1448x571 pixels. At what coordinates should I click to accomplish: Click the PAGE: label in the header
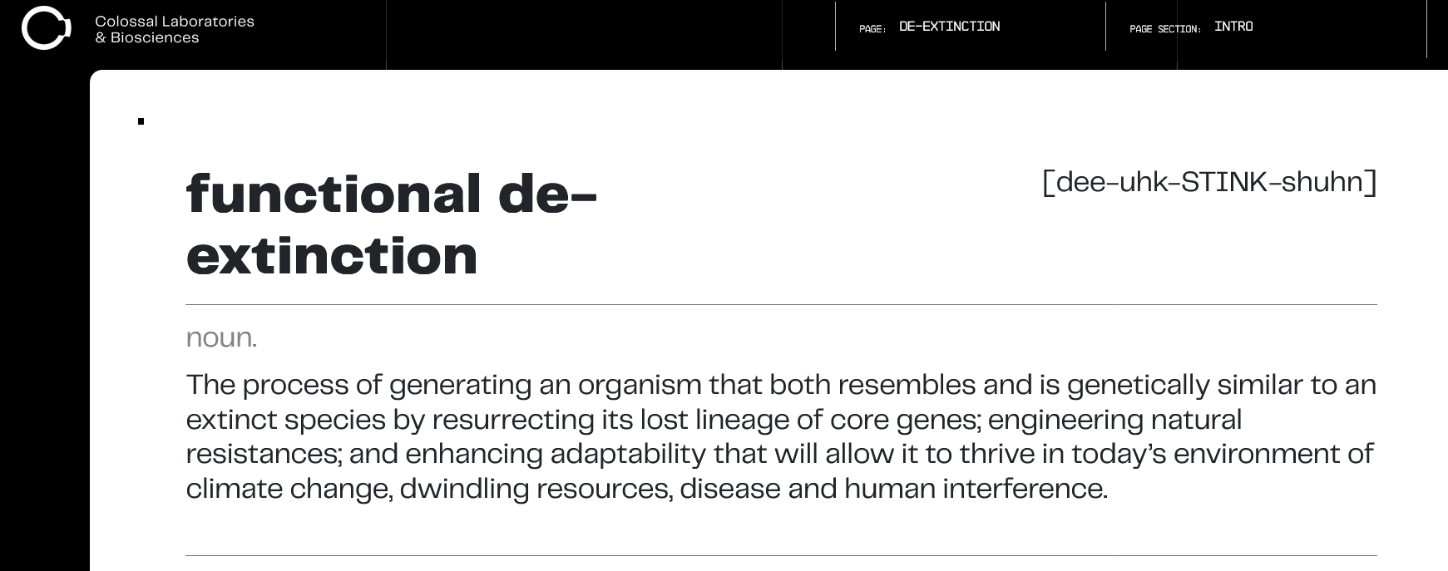872,29
